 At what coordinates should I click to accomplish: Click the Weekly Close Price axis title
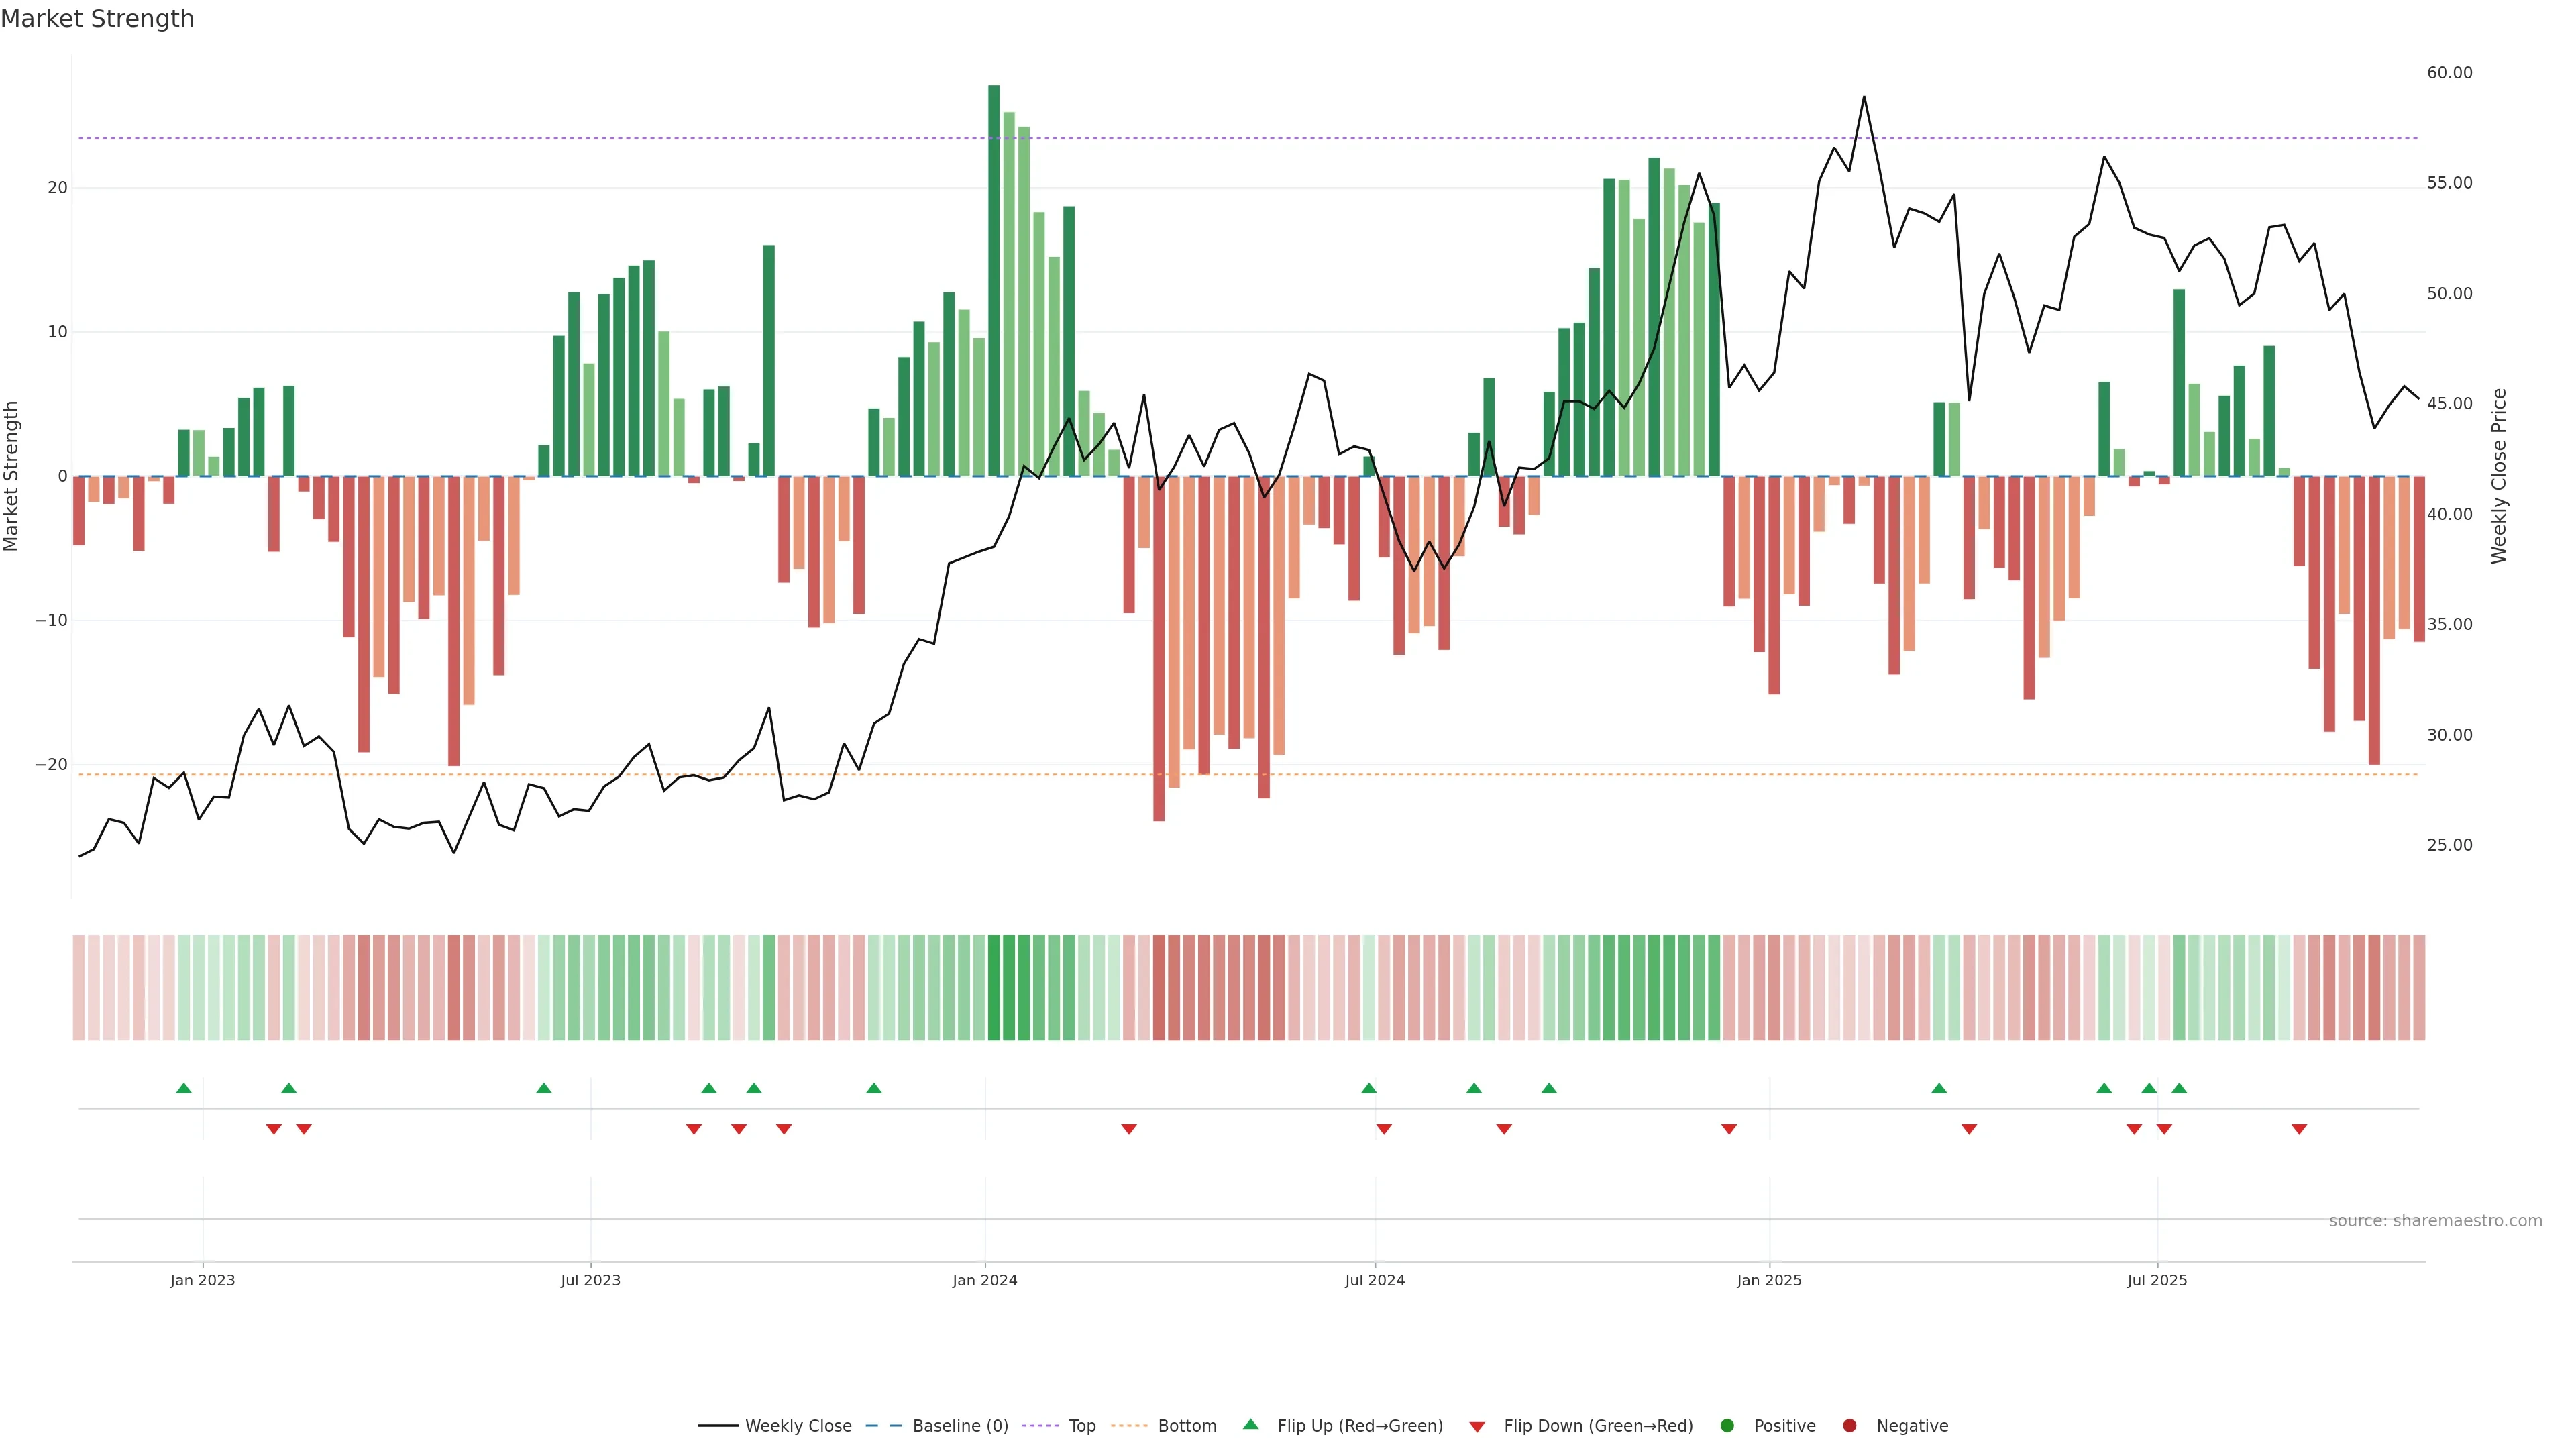(x=2498, y=476)
